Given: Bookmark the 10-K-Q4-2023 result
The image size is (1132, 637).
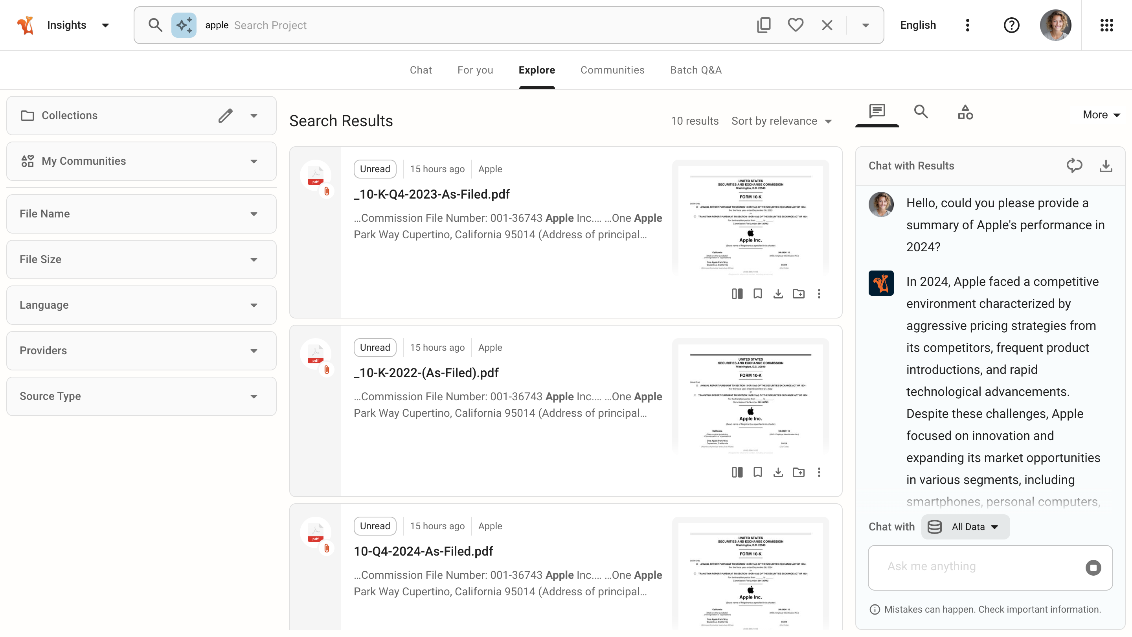Looking at the screenshot, I should [757, 294].
